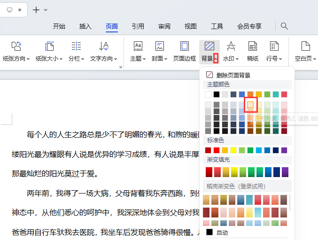318x240 pixels.
Task: Insert a blank page (空白页)
Action: point(305,46)
